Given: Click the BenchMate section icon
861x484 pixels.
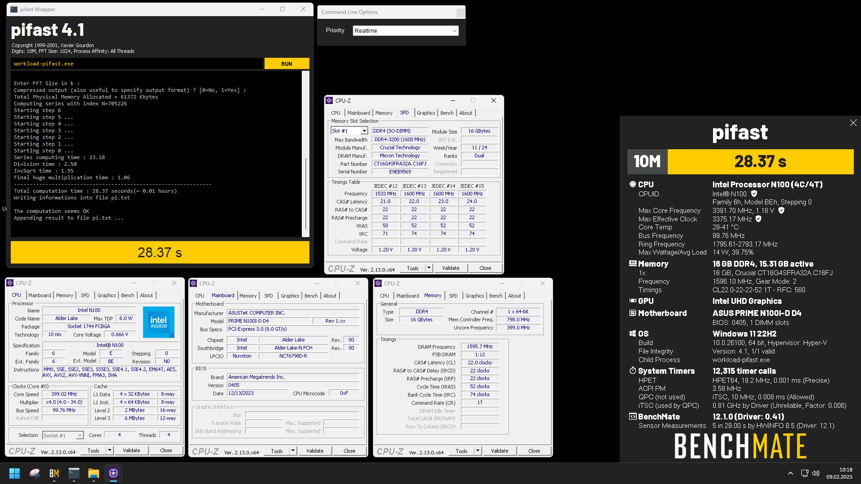Looking at the screenshot, I should (x=633, y=416).
